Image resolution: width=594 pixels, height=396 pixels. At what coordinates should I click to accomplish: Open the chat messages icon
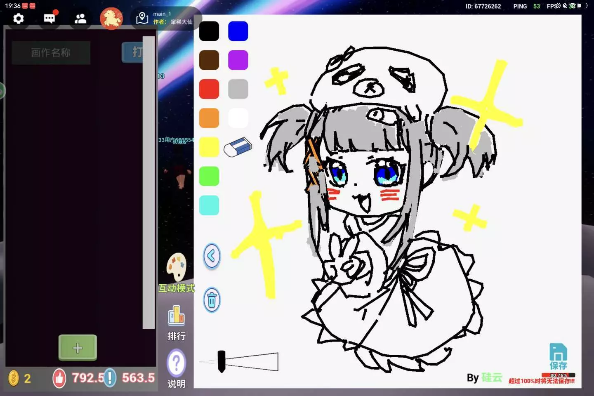click(50, 18)
